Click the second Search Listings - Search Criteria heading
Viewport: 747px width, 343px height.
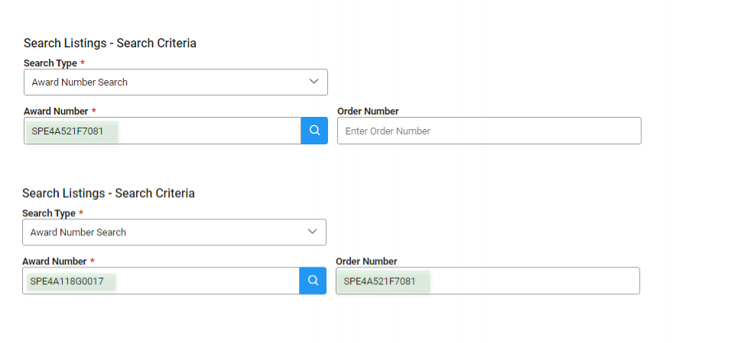(x=108, y=193)
